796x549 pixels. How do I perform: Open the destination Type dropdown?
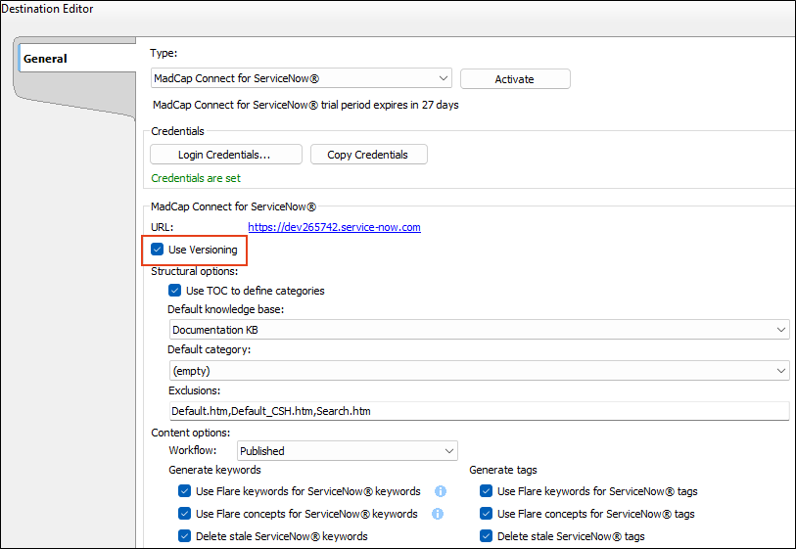[301, 78]
